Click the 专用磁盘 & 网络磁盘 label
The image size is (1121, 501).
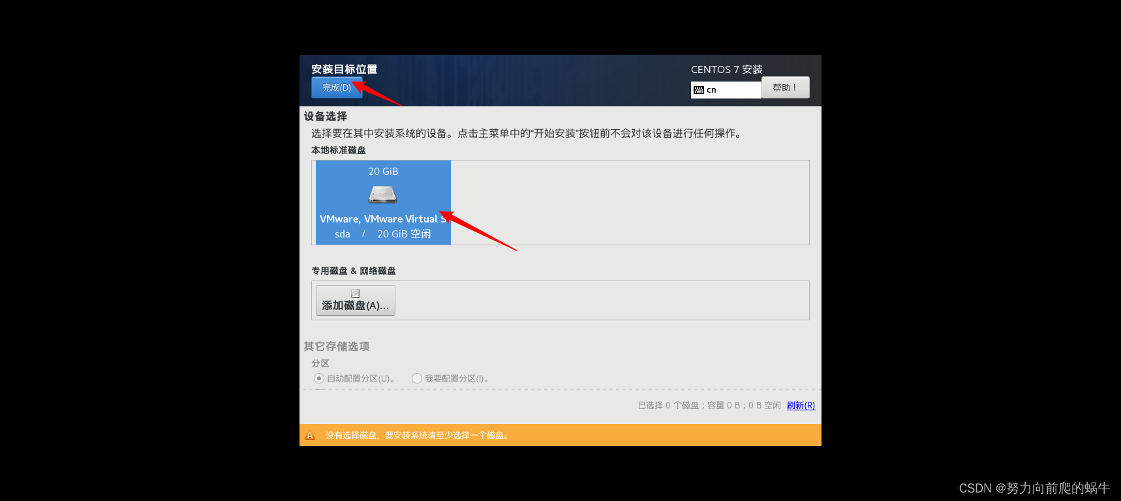(x=354, y=271)
